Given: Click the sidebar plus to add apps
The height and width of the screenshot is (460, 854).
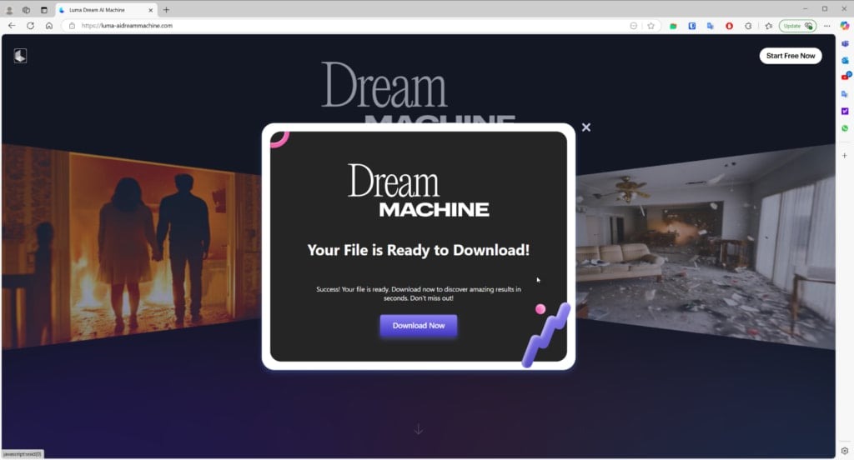Looking at the screenshot, I should click(845, 155).
